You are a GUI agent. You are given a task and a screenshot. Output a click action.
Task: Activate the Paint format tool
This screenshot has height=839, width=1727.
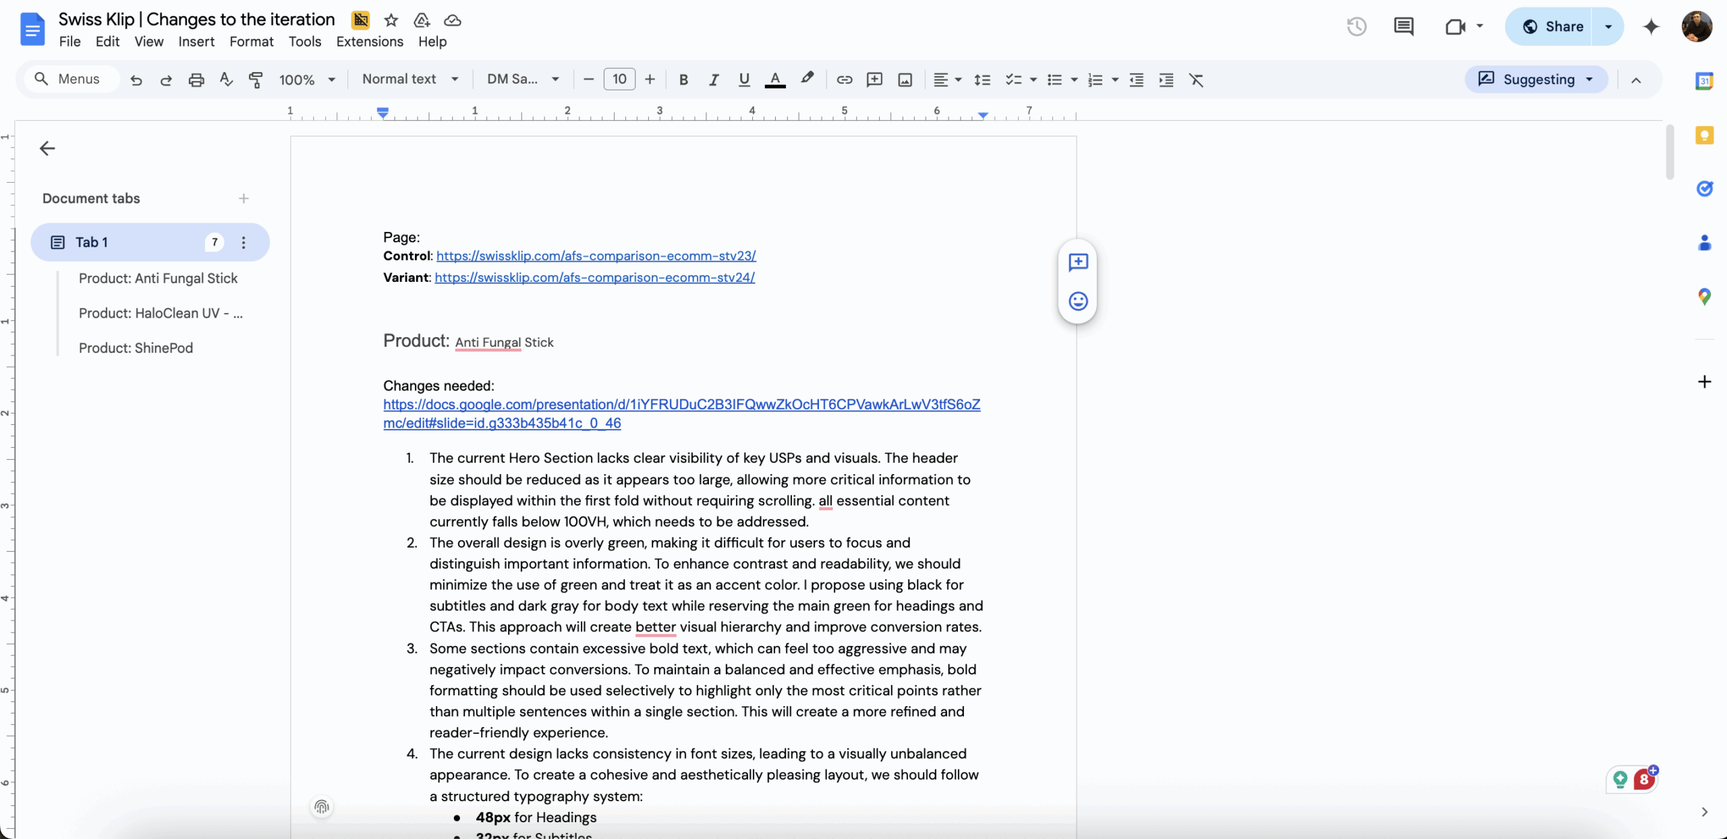[x=256, y=80]
